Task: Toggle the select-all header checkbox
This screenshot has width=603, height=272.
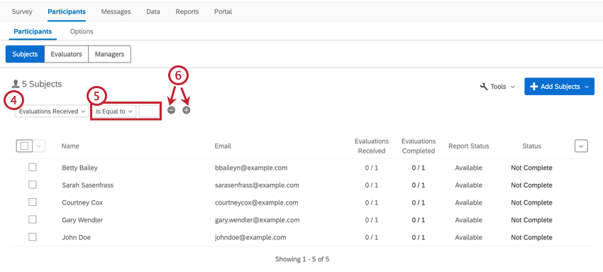Action: point(24,146)
